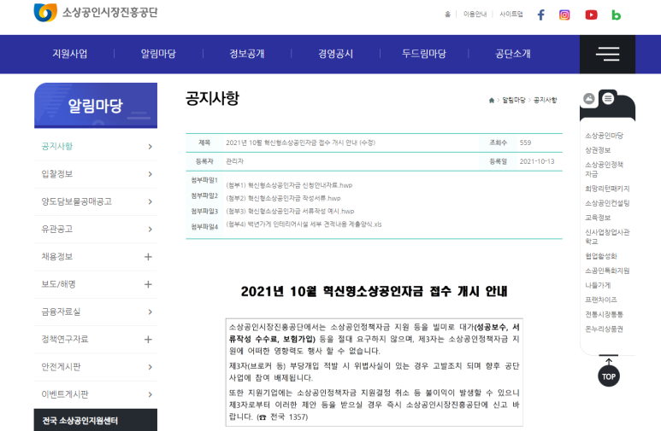Screen dimensions: 661x431
Task: Download 서류작성 예시.hwp attachment
Action: [290, 212]
